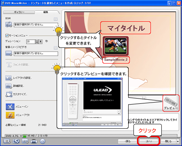
Task: Select the Menu In (メニューイン) effect icon
Action: [x=10, y=107]
